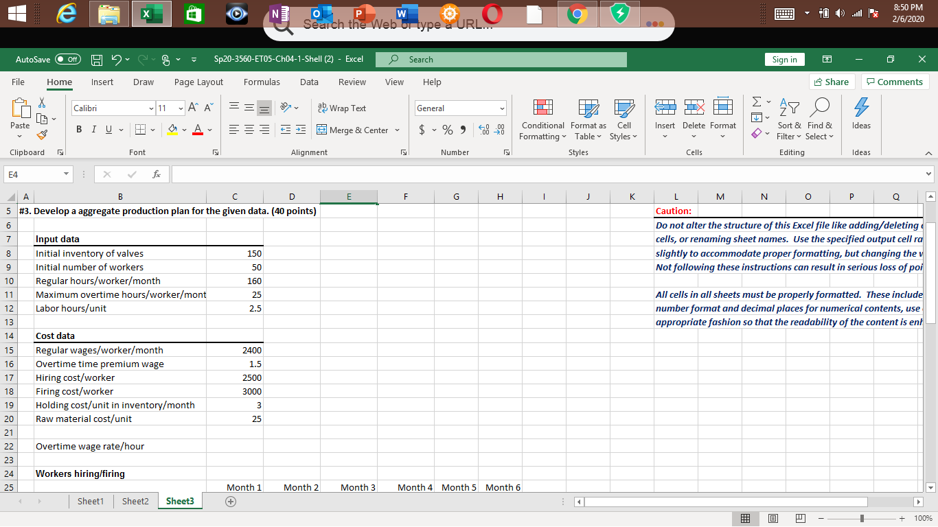Click the Bold formatting icon

(79, 130)
